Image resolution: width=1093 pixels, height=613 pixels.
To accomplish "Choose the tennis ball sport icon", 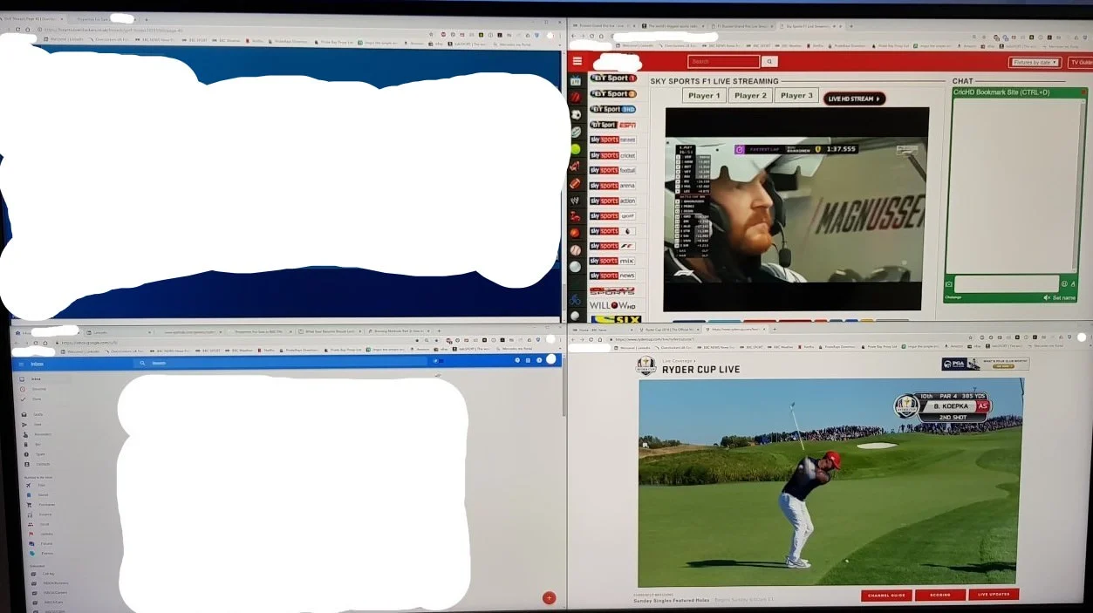I will coord(576,149).
